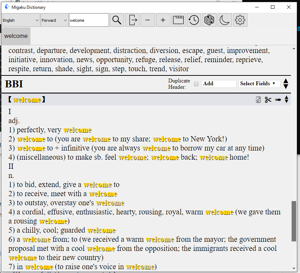Viewport: 300px width, 273px height.
Task: Click the card export icon in welcome entry
Action: (x=258, y=100)
